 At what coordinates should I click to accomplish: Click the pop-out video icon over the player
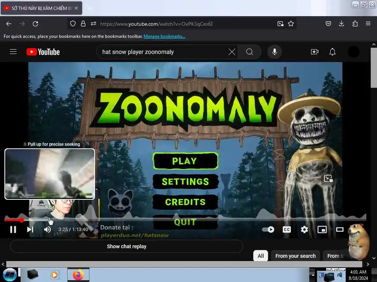(328, 178)
